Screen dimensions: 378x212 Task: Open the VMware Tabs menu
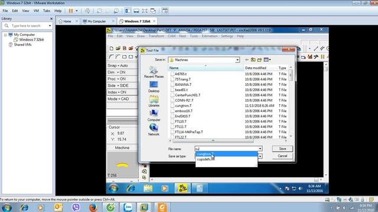pos(47,11)
